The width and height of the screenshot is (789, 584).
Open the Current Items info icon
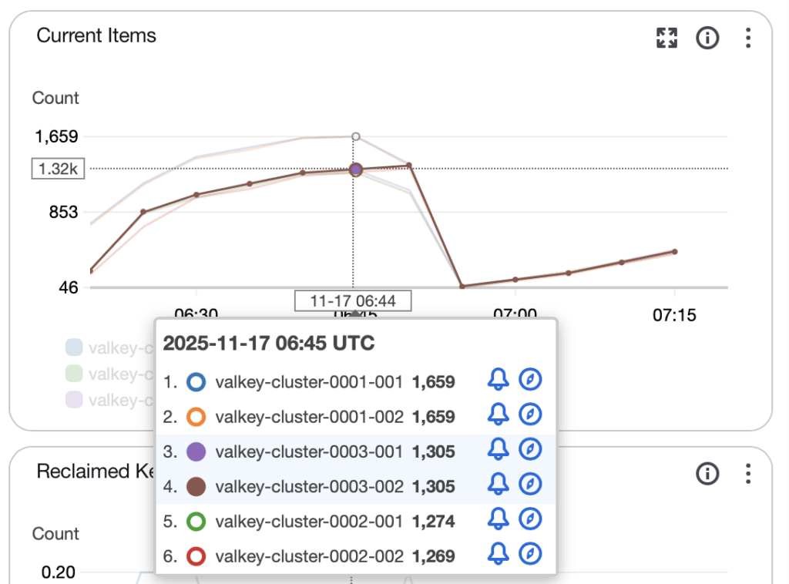[x=707, y=38]
